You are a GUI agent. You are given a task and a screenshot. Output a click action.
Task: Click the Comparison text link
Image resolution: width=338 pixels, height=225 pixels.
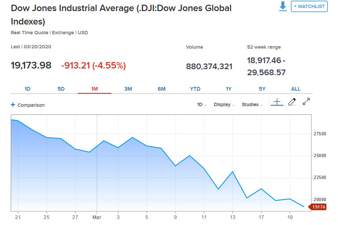point(31,105)
